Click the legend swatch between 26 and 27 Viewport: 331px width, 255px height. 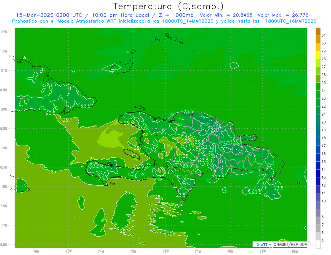(318, 71)
